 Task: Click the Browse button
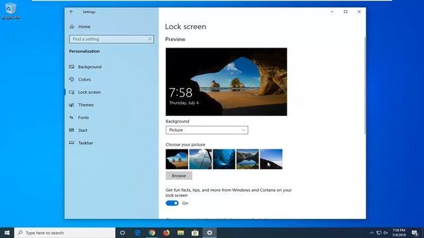[x=179, y=176]
